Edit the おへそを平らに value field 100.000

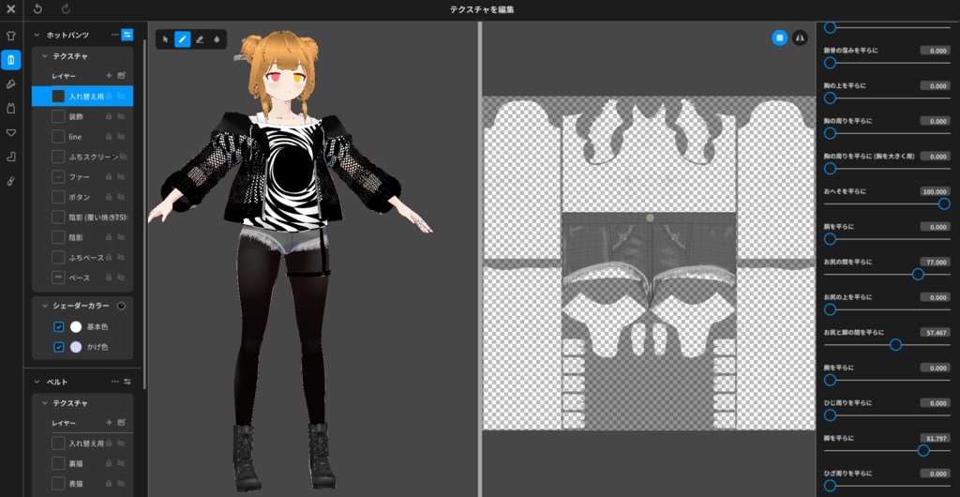point(935,191)
